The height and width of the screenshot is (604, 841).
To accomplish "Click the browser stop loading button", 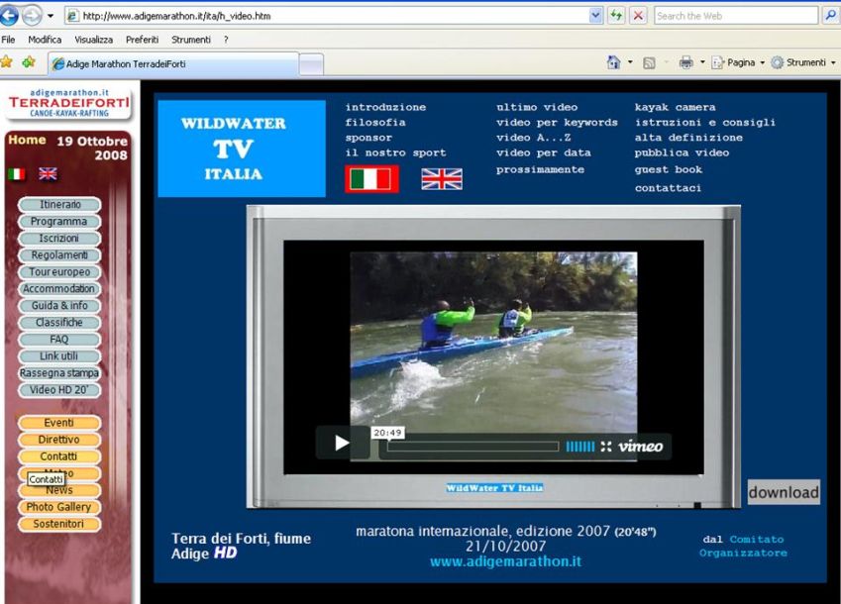I will pyautogui.click(x=639, y=16).
